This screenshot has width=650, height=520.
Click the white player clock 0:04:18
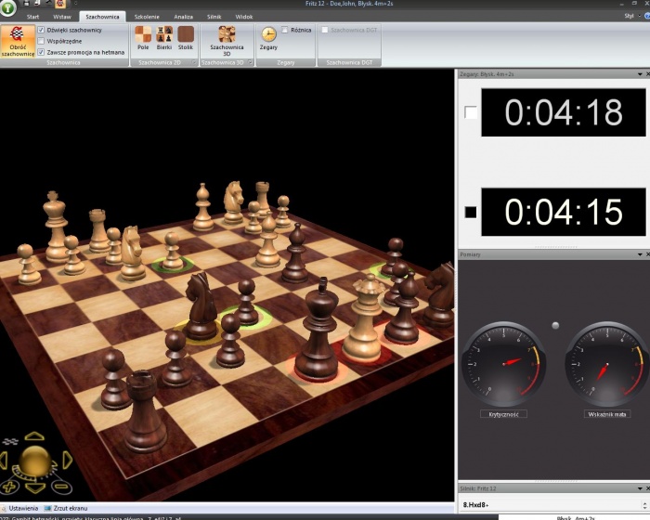click(x=564, y=112)
